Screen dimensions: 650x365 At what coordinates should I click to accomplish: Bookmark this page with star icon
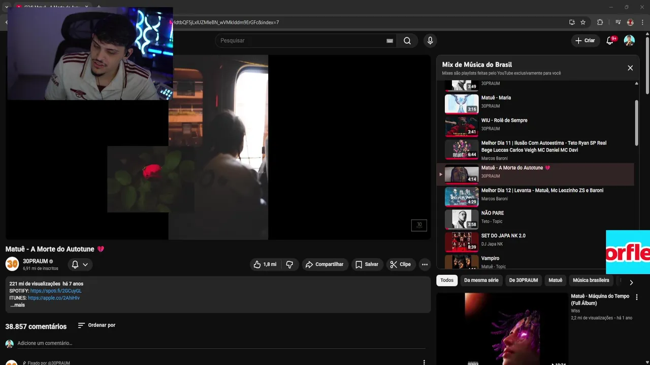tap(583, 22)
